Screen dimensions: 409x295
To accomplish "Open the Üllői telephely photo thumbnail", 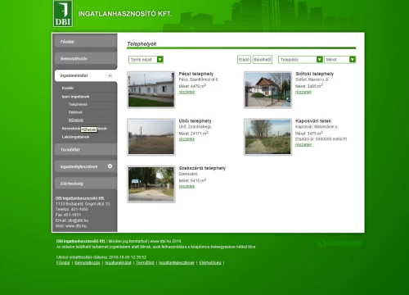I will pos(151,137).
